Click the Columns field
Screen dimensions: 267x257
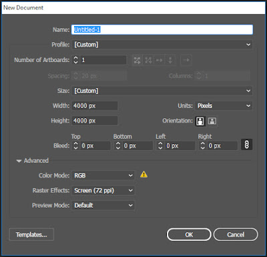[226, 76]
